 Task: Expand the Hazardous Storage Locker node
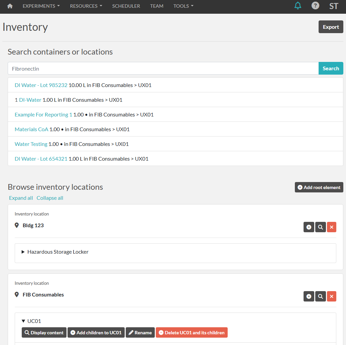[23, 252]
